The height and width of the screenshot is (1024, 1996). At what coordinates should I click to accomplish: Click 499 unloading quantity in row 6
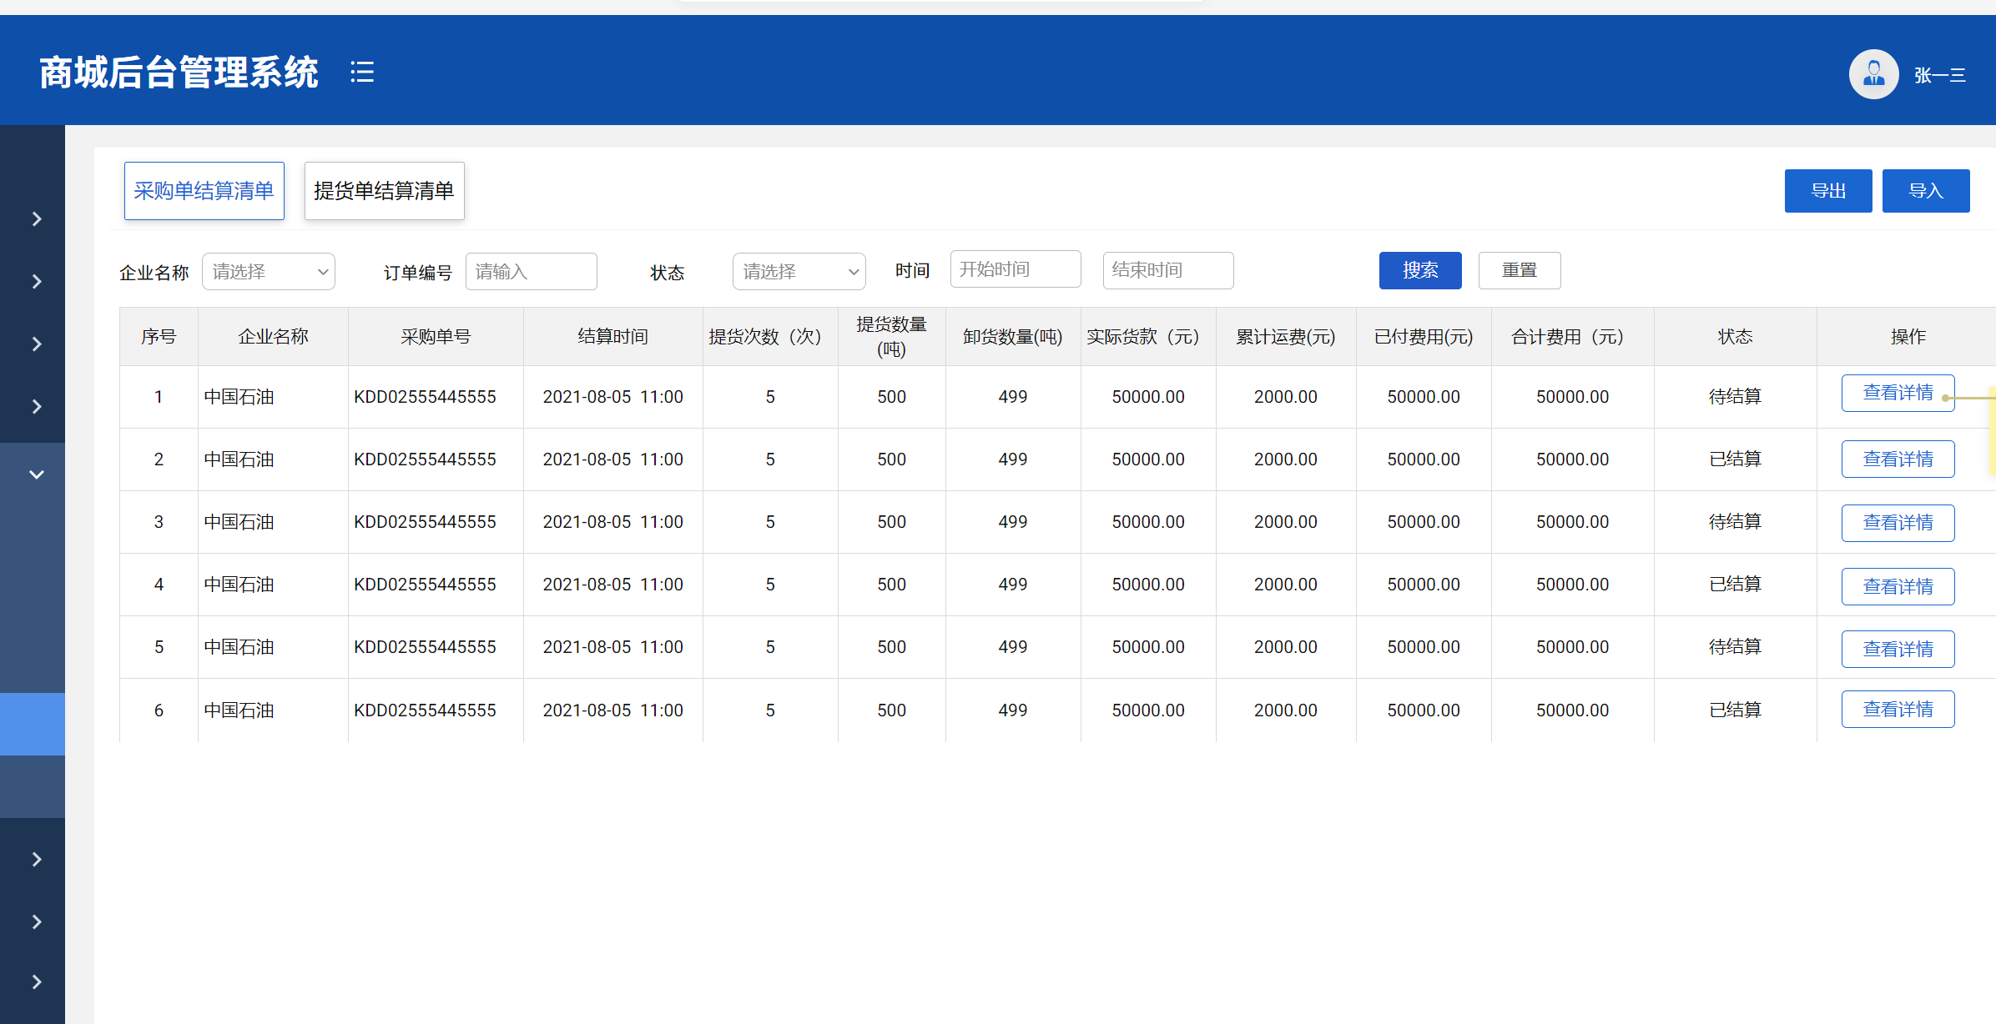click(x=1013, y=710)
